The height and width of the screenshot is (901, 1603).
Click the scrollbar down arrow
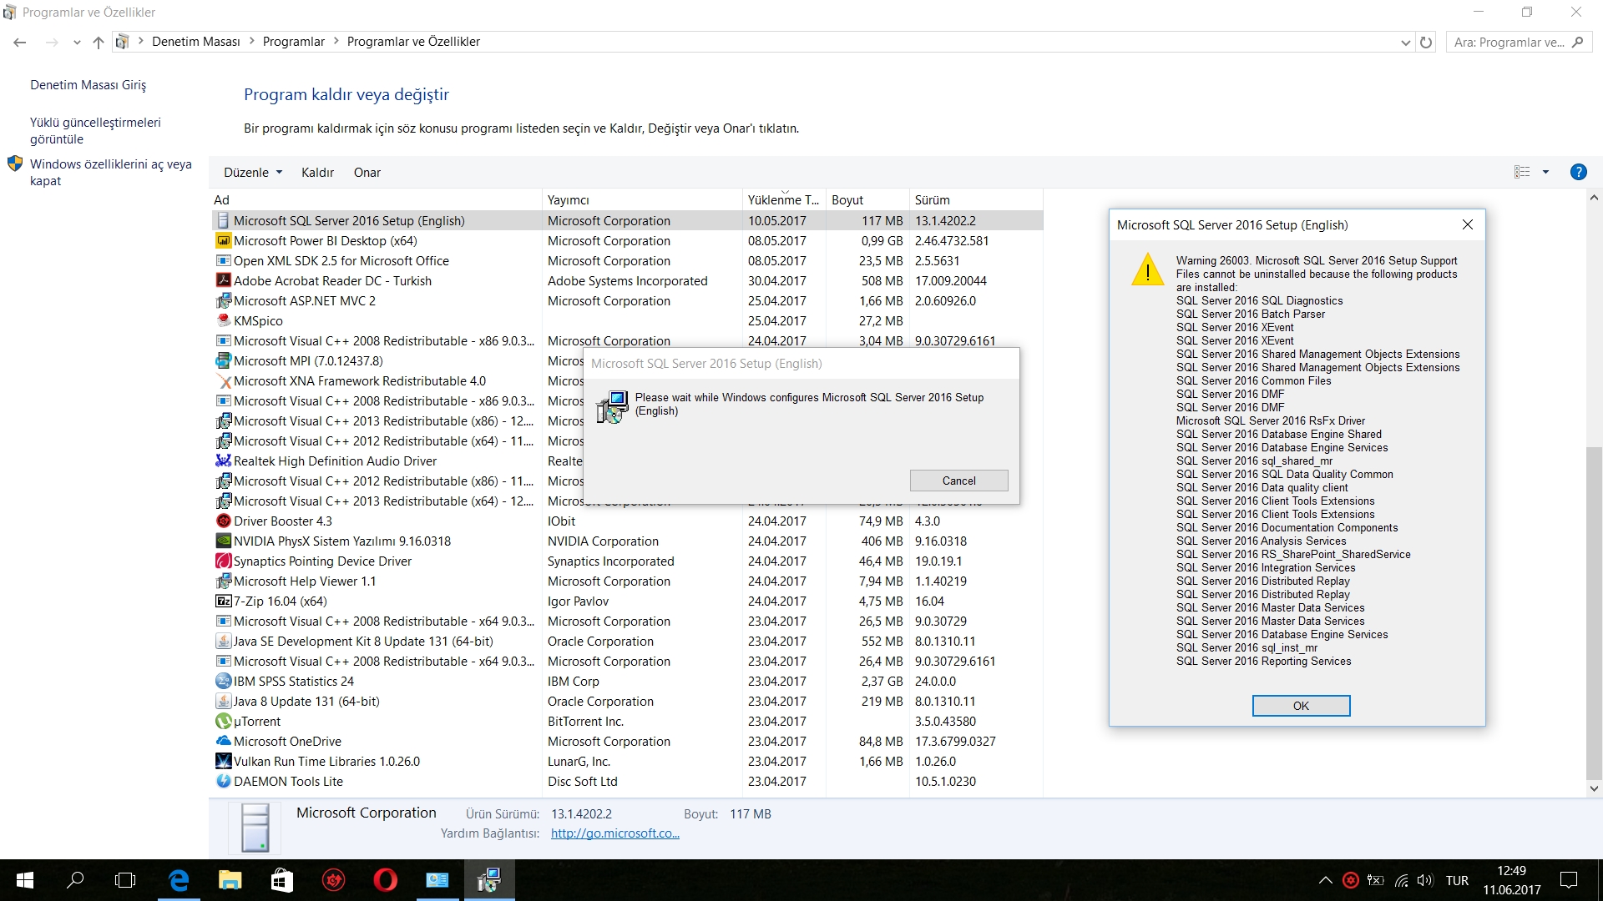(x=1594, y=788)
